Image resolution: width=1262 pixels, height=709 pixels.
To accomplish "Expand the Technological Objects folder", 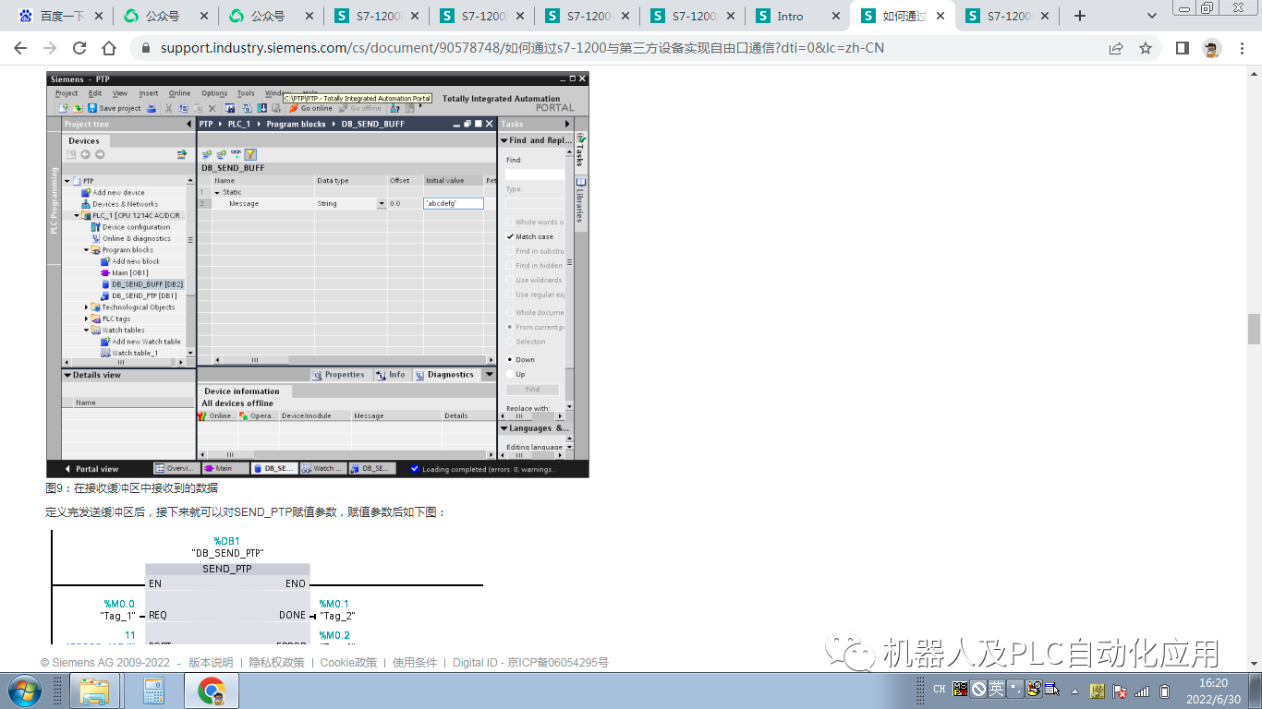I will coord(87,307).
